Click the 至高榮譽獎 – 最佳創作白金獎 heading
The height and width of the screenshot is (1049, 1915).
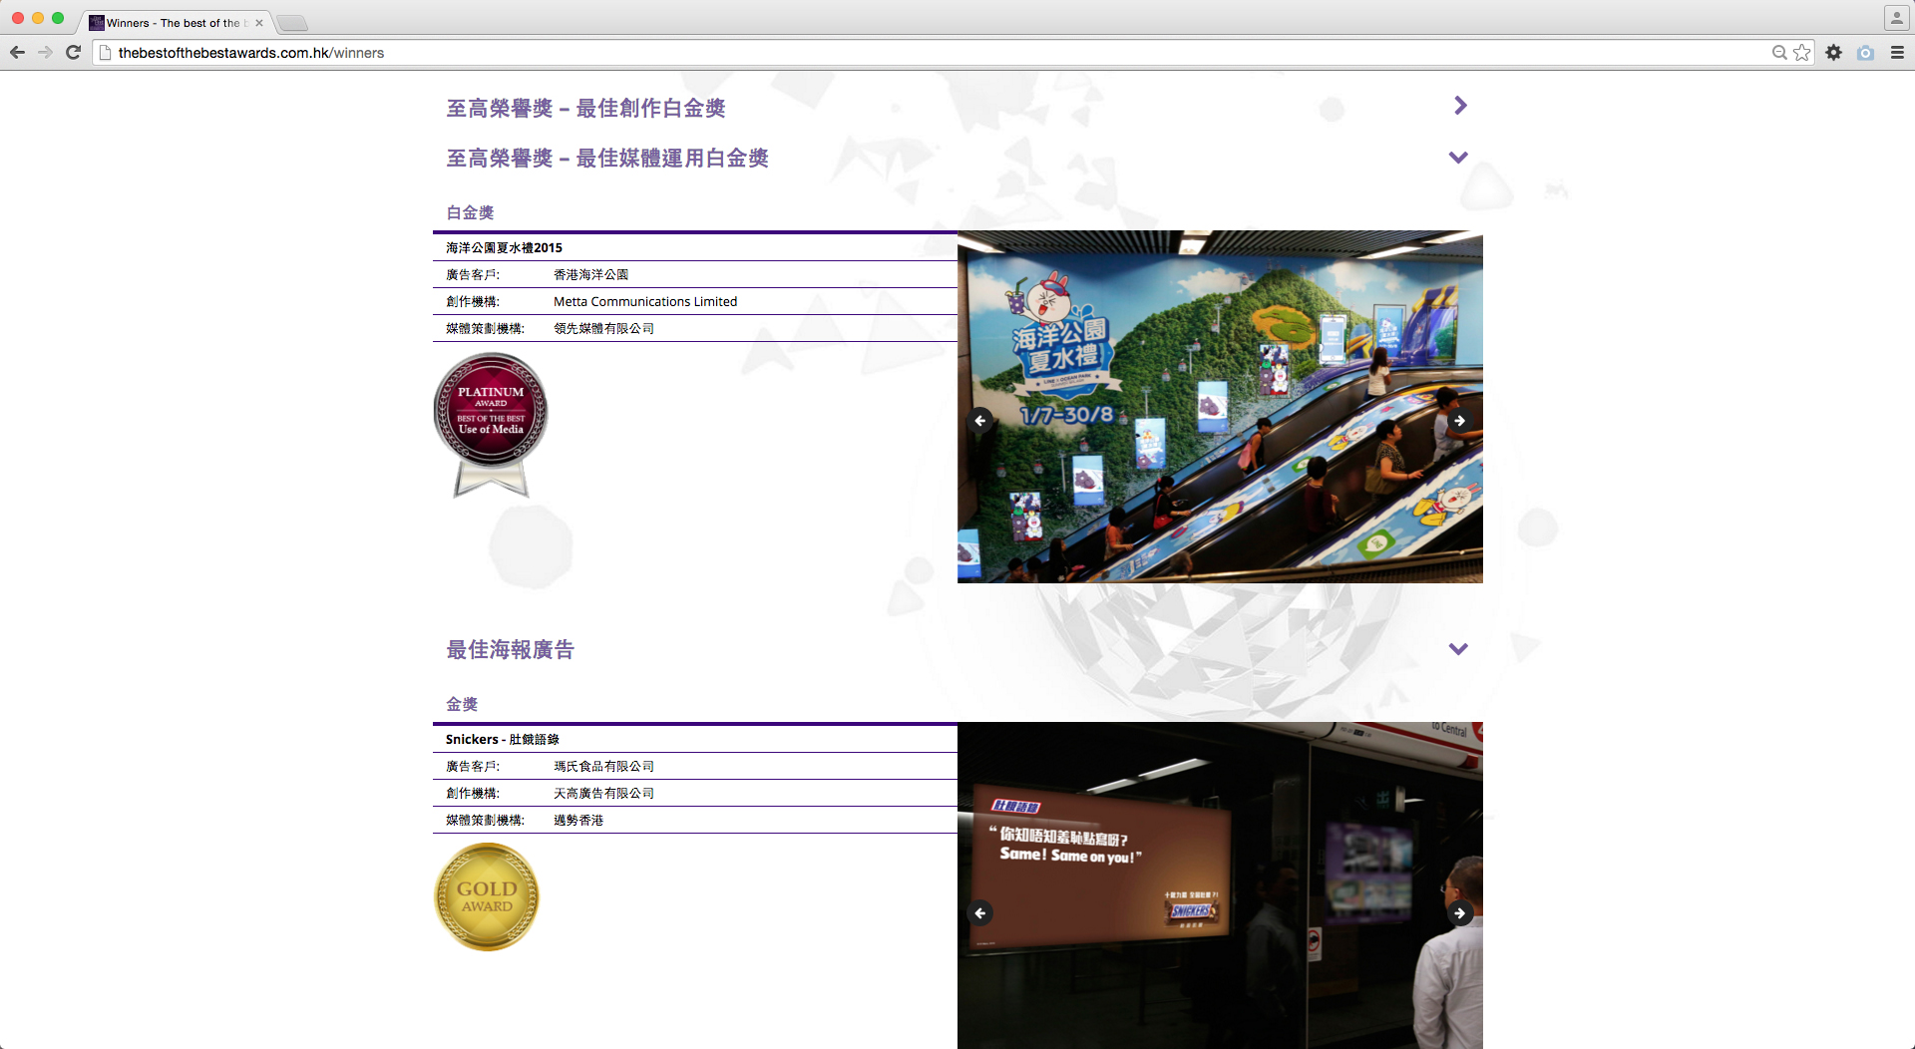[x=585, y=108]
